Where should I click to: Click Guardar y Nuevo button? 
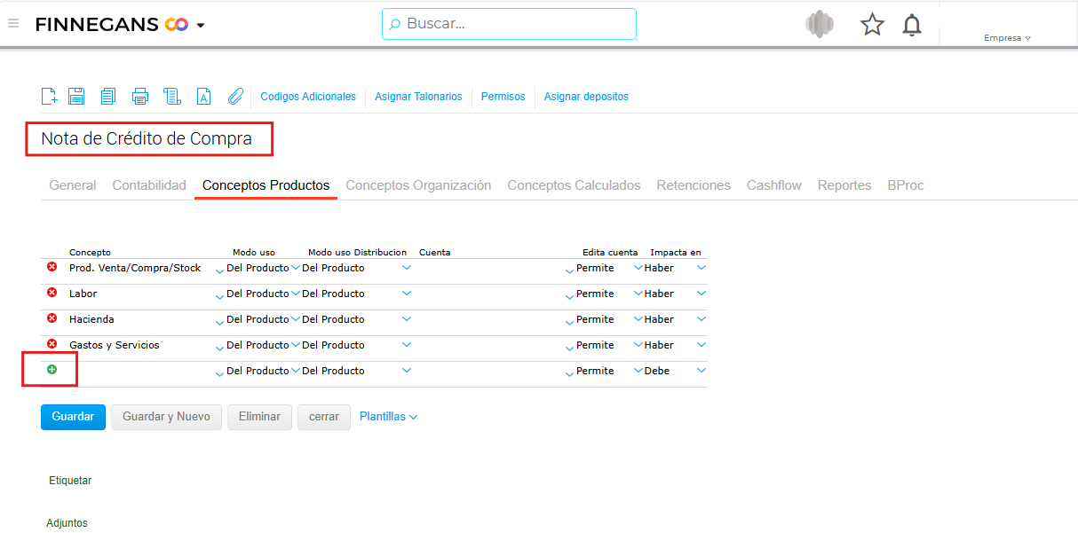[166, 417]
